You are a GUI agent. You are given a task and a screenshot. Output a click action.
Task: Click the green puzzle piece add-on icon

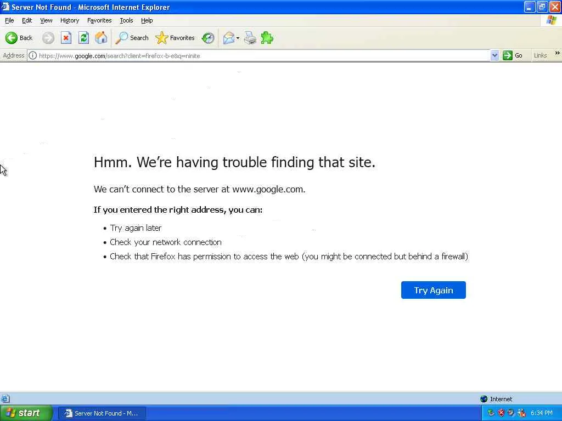[x=267, y=38]
